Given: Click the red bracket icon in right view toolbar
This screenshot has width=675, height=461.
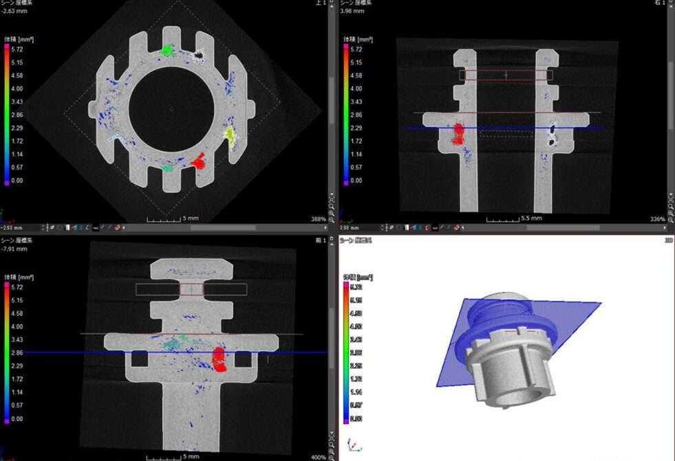Looking at the screenshot, I should click(x=427, y=227).
